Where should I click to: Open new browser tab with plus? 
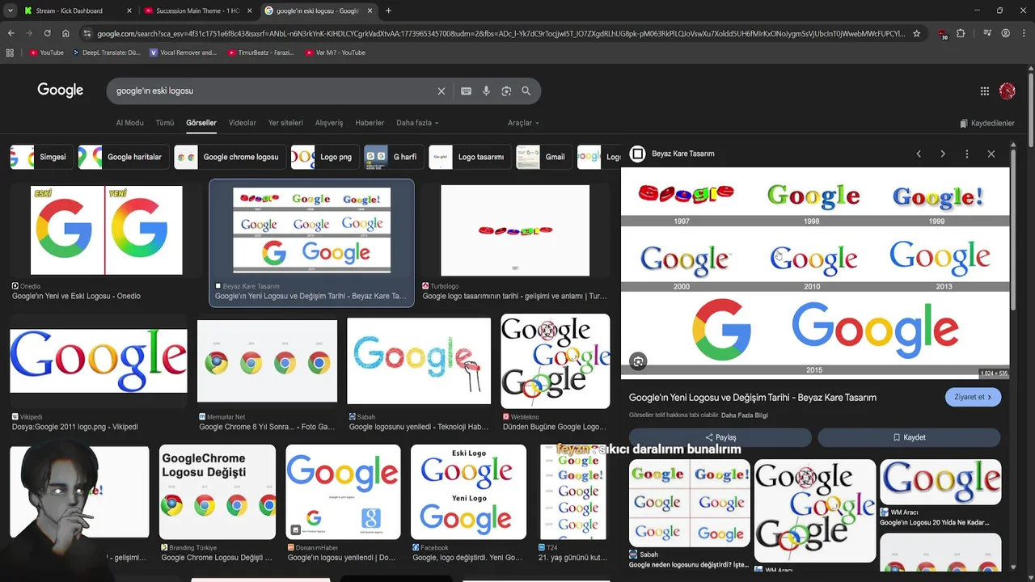(388, 11)
